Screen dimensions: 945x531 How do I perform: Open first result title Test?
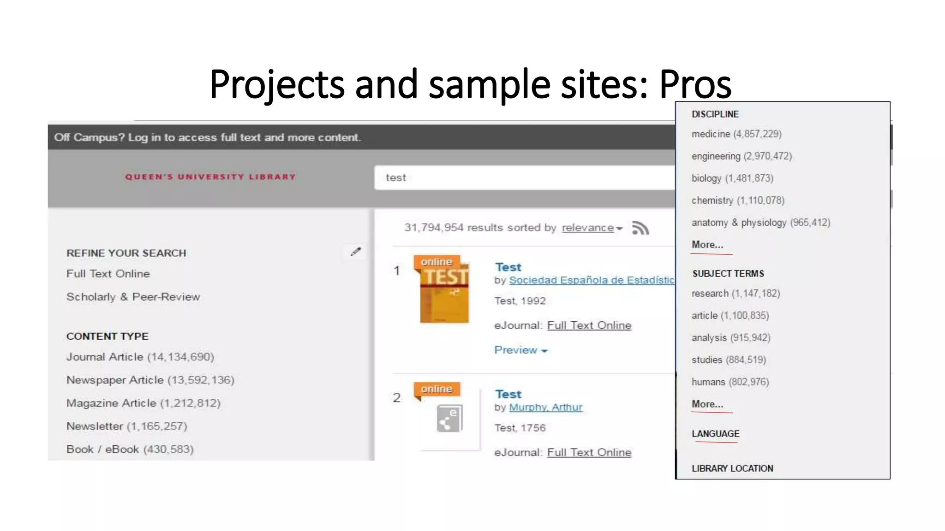pyautogui.click(x=508, y=267)
